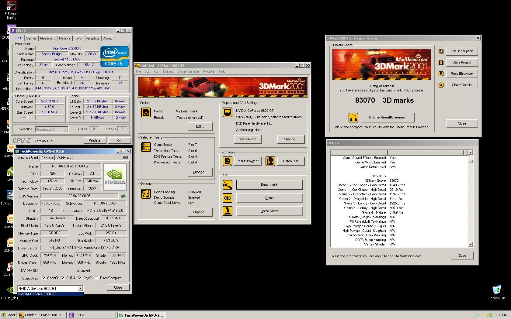
Task: Open the Help menu in 3DMark2001
Action: [x=222, y=71]
